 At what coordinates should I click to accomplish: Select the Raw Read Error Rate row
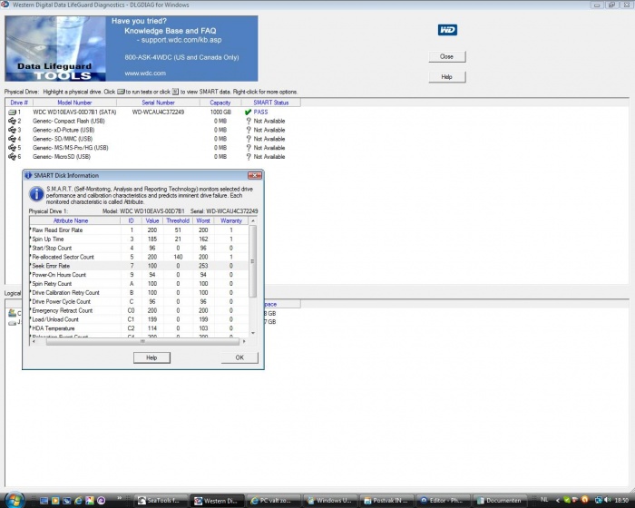[139, 230]
